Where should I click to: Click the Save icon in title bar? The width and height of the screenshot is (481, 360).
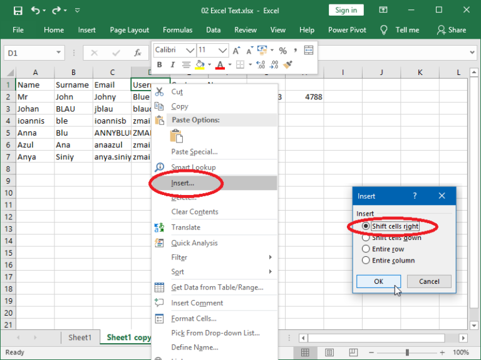pyautogui.click(x=18, y=11)
